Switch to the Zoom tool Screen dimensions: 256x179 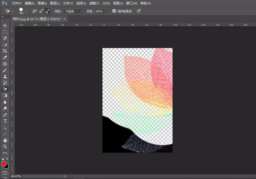pos(5,147)
